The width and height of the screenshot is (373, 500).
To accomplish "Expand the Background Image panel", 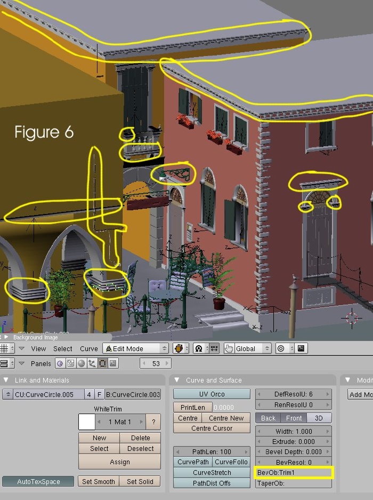I will point(6,337).
